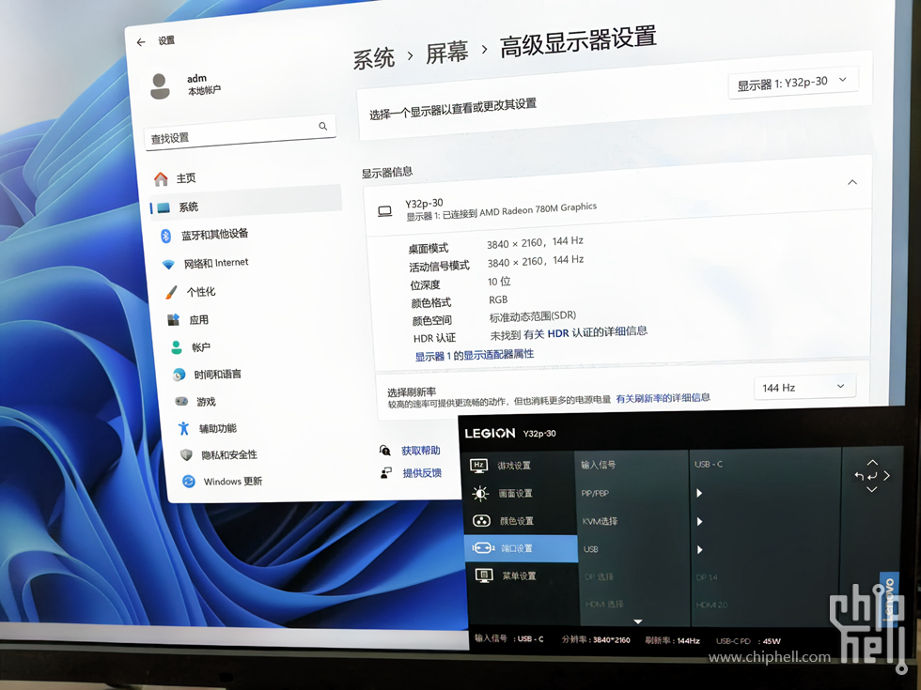Click the 帐户 person icon
This screenshot has width=921, height=690.
tap(177, 347)
